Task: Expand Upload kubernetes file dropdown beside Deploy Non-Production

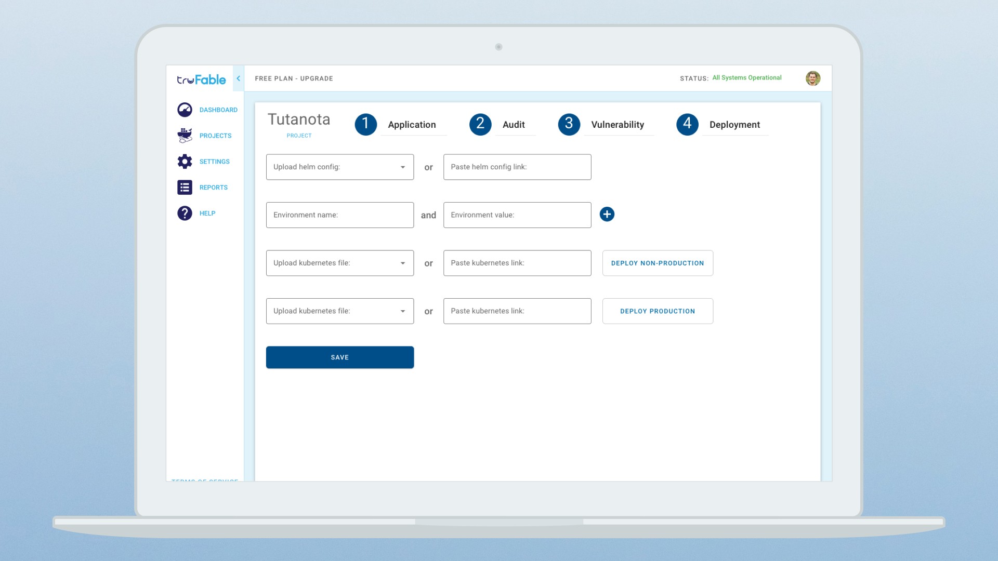Action: (340, 263)
